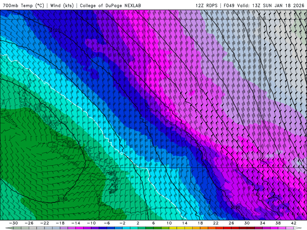
Task: Click the '-22' colorbar scale value
Action: tap(45, 223)
